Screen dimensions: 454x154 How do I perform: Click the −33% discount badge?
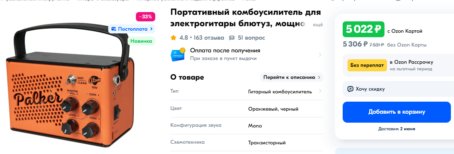point(146,17)
